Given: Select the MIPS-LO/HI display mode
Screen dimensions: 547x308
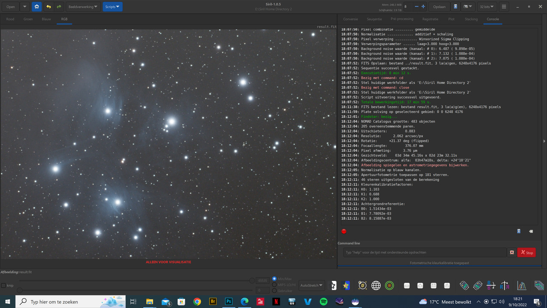Looking at the screenshot, I should (273, 286).
